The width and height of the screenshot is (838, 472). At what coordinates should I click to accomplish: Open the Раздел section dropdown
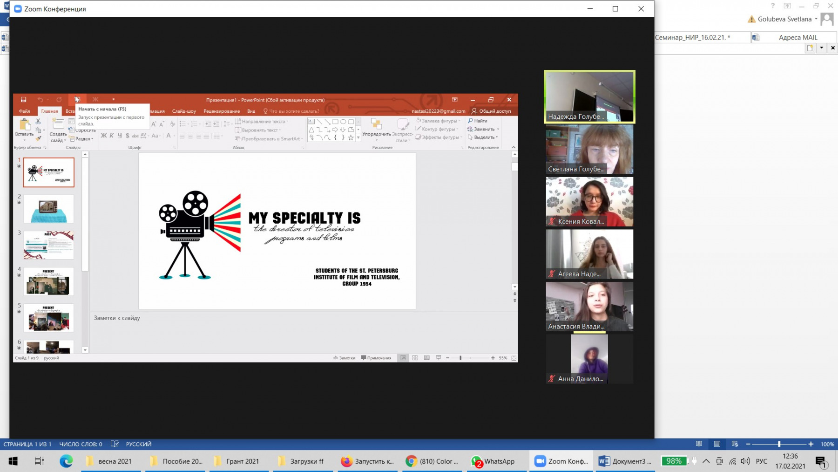tap(82, 139)
